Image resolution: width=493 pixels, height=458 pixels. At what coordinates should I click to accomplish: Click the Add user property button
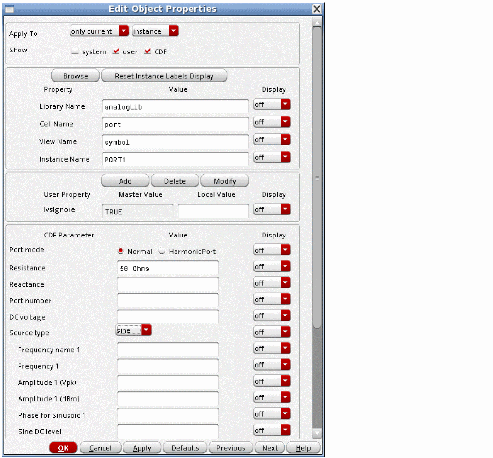tap(125, 181)
